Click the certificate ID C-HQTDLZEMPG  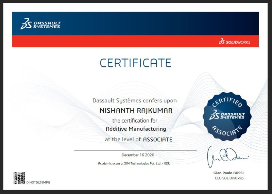point(38,182)
